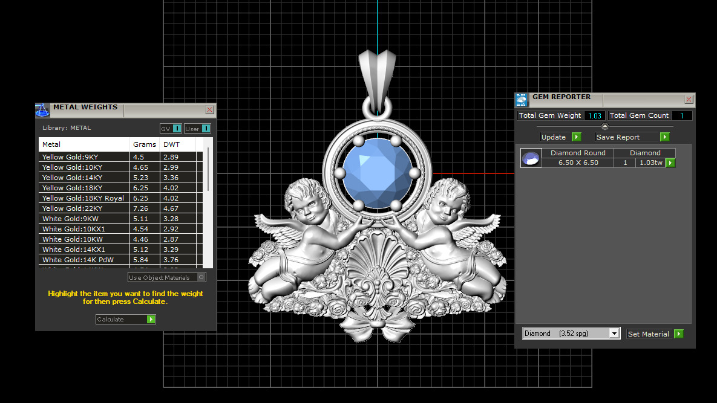Select the White Gold:10KX1 row
This screenshot has width=717, height=403.
click(x=121, y=229)
